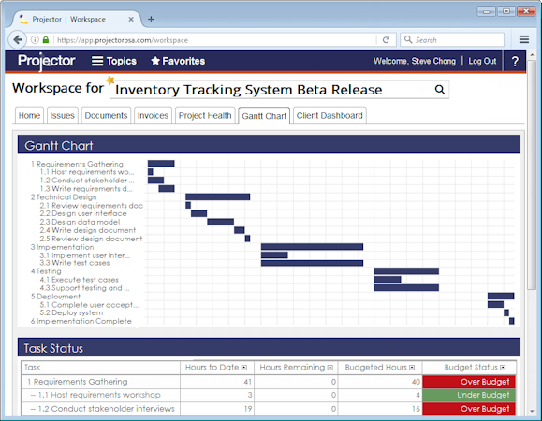Image resolution: width=542 pixels, height=421 pixels.
Task: Click the green padlock security icon
Action: (x=46, y=39)
